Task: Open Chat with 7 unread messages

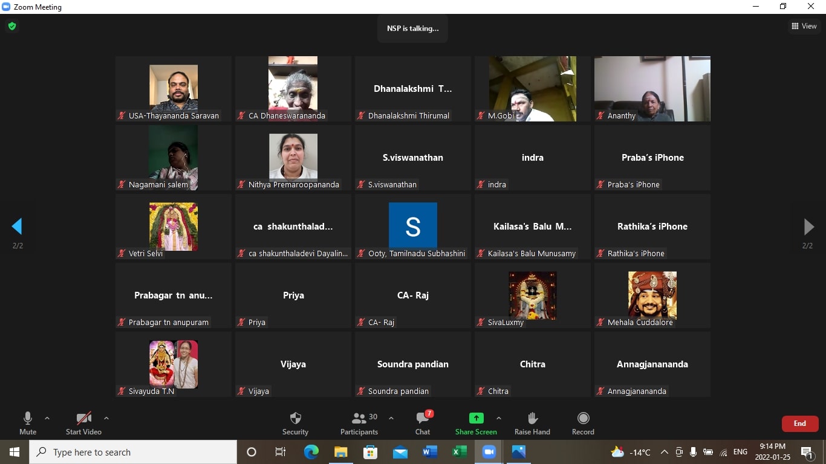Action: point(423,418)
